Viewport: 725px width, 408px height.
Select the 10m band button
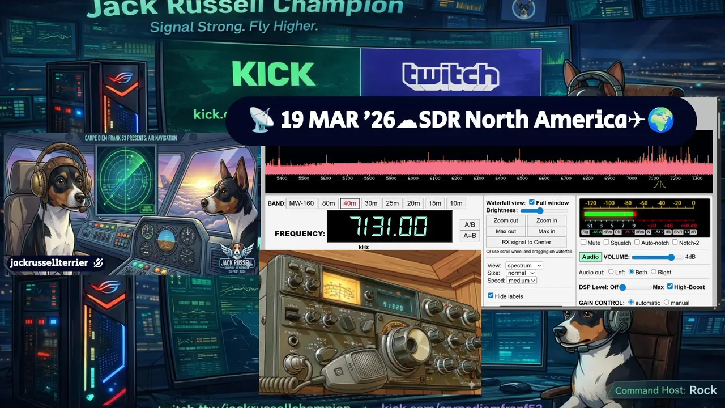(455, 203)
